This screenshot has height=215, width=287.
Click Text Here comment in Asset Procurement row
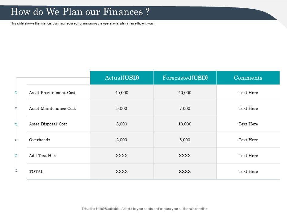(248, 93)
